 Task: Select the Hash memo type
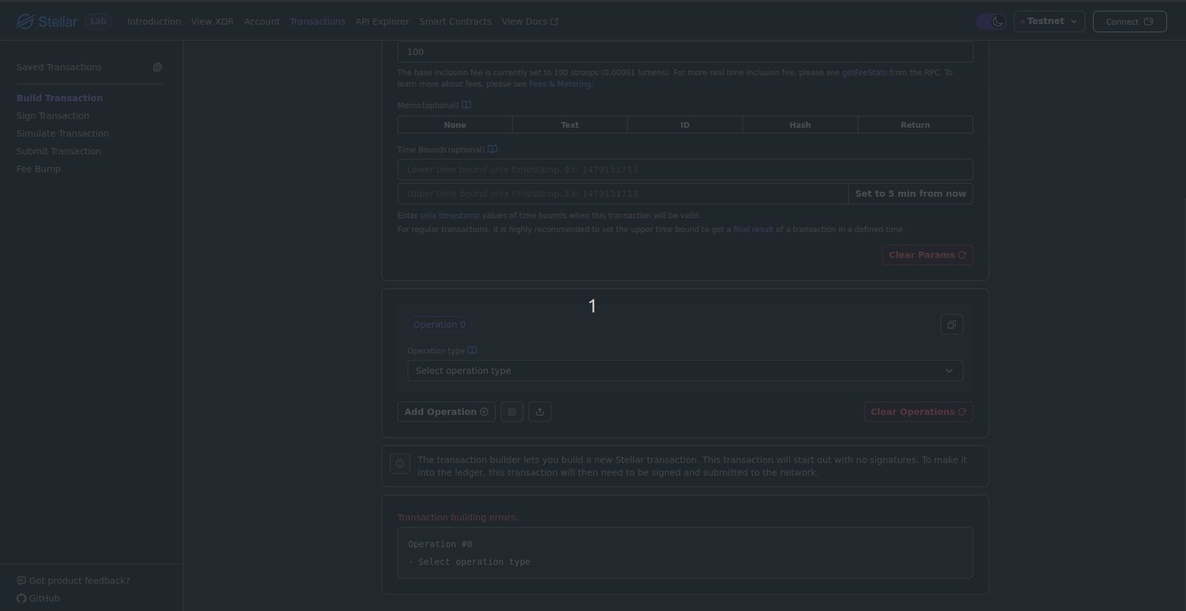point(800,125)
